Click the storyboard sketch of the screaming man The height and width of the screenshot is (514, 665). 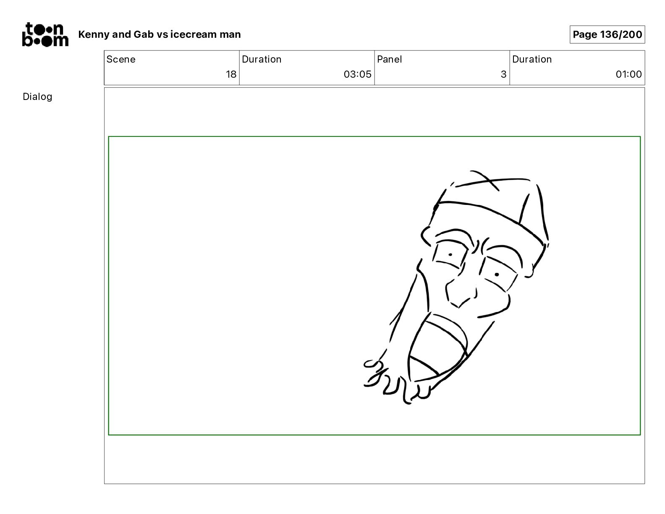[x=456, y=287]
